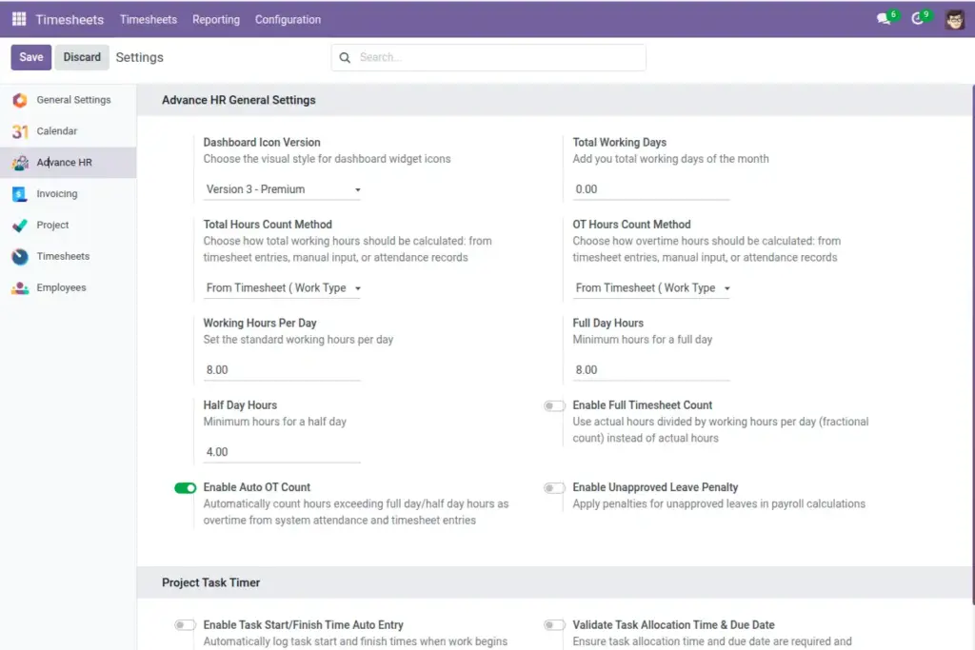The width and height of the screenshot is (975, 650).
Task: Click the search magnifier icon
Action: point(345,58)
